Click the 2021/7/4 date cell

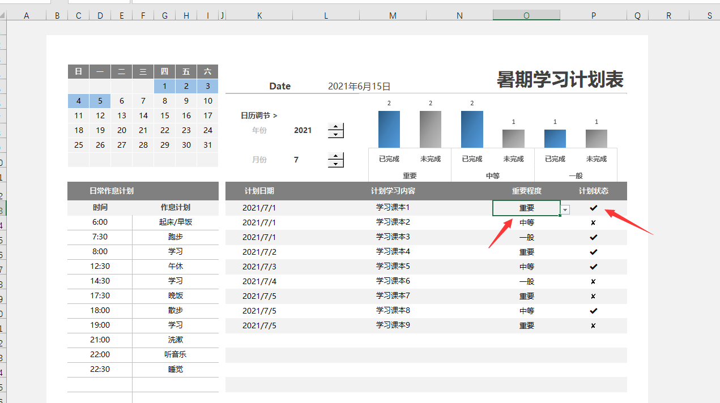pyautogui.click(x=259, y=281)
